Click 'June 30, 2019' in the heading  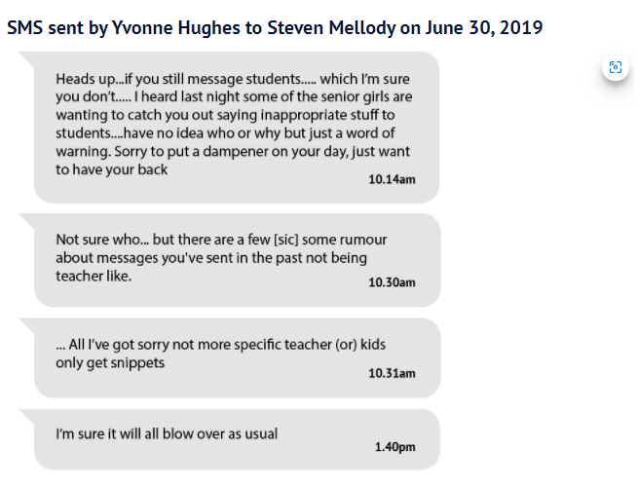[484, 28]
